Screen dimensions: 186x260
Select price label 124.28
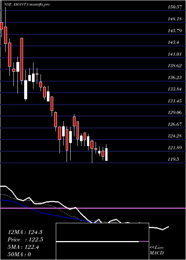coord(175,136)
